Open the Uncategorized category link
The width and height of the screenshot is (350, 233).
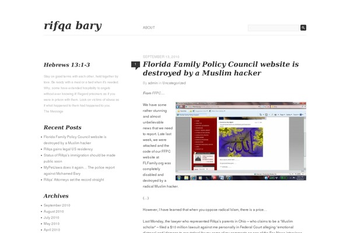174,83
